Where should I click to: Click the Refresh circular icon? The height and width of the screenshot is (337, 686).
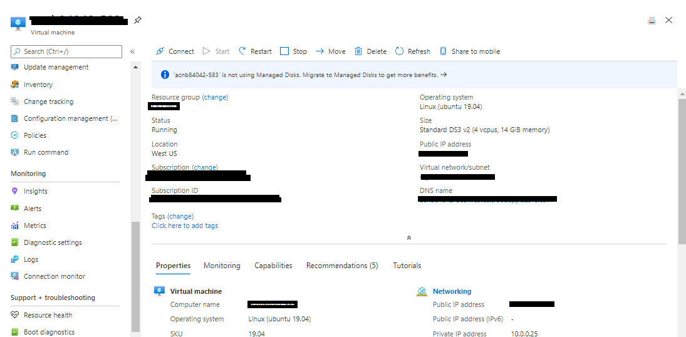tap(399, 51)
